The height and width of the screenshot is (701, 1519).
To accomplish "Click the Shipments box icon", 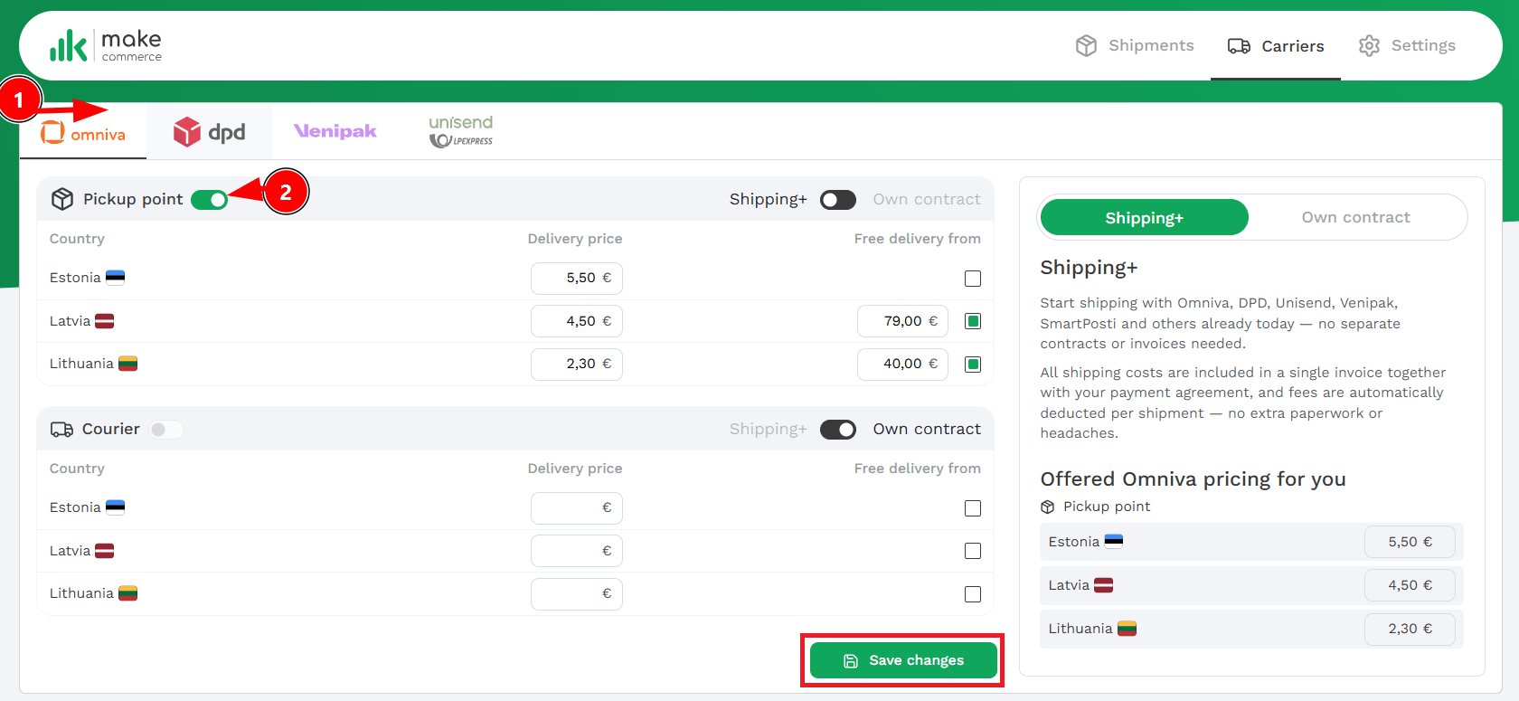I will point(1086,46).
